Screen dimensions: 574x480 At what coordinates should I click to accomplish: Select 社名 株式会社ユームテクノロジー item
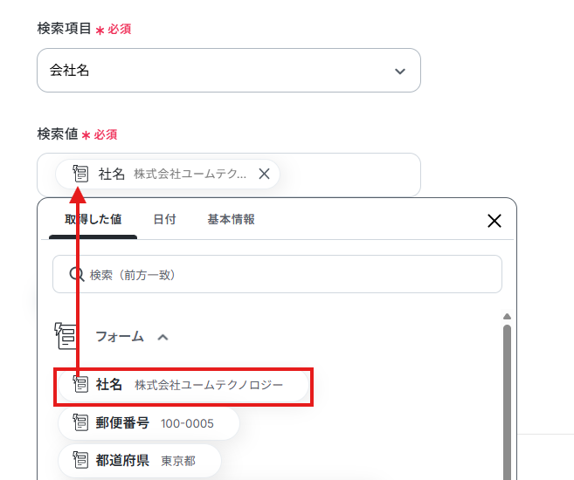tap(183, 385)
